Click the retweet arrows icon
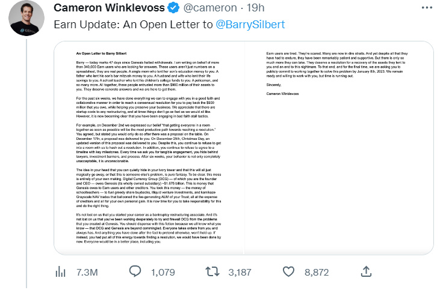 tap(212, 272)
